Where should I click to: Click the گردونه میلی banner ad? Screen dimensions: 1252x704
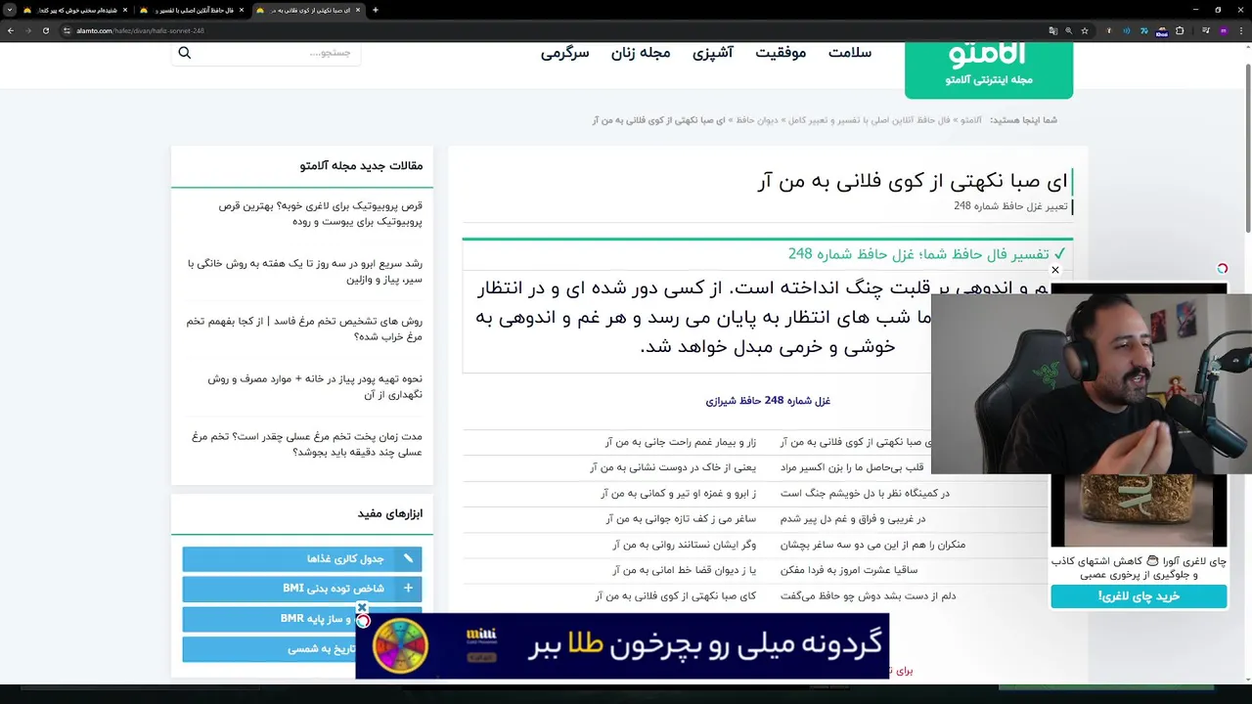click(622, 645)
